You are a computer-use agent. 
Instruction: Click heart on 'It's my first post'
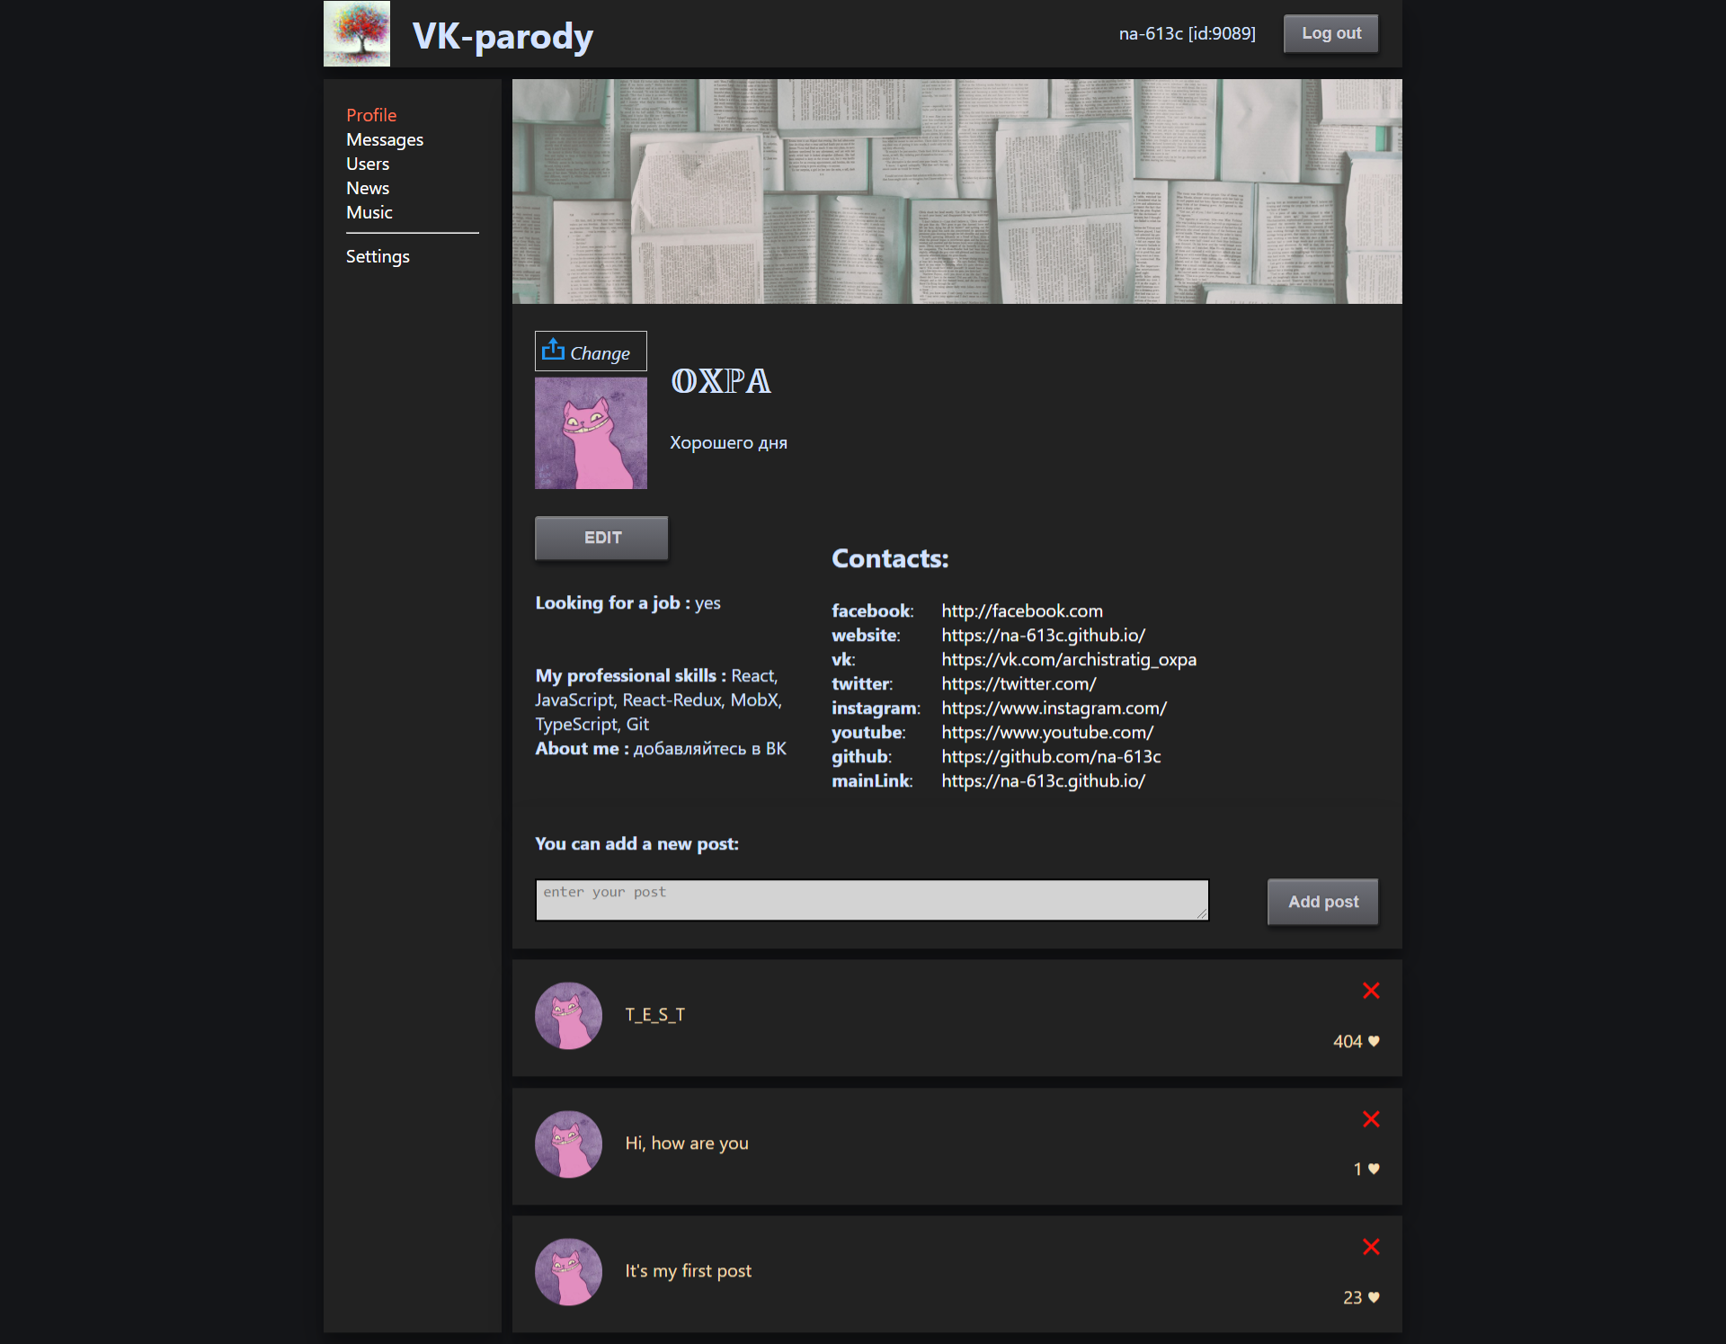click(x=1374, y=1297)
